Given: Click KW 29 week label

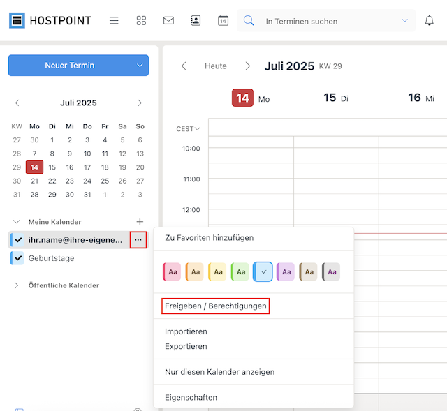Looking at the screenshot, I should pyautogui.click(x=330, y=66).
